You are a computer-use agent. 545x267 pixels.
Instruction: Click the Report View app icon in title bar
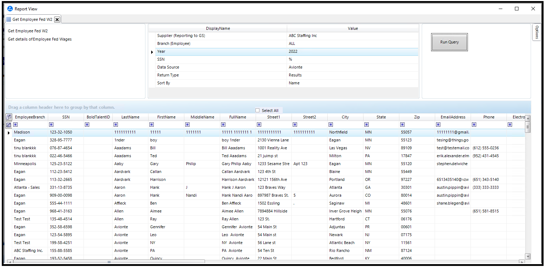tap(10, 9)
